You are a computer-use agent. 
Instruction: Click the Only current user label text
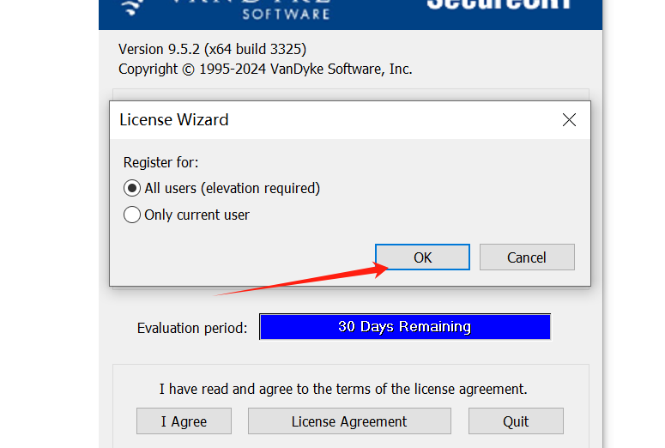click(196, 215)
